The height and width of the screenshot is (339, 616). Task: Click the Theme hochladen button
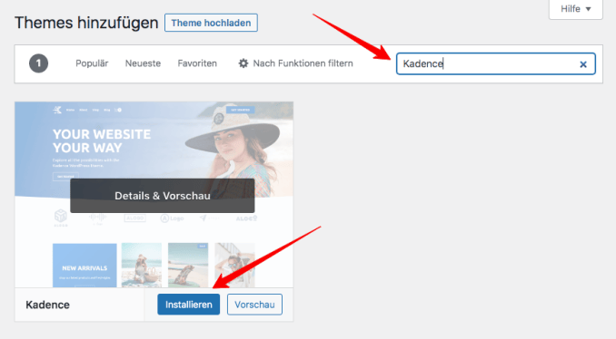[211, 23]
